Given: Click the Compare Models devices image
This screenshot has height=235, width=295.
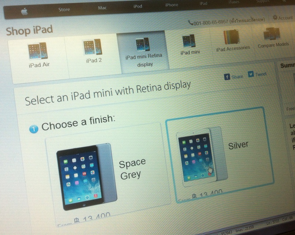Looking at the screenshot, I should coord(272,33).
